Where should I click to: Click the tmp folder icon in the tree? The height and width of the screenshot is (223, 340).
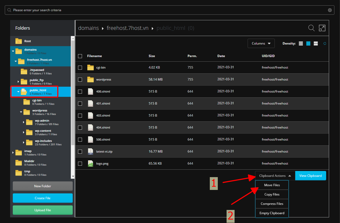tap(18, 173)
